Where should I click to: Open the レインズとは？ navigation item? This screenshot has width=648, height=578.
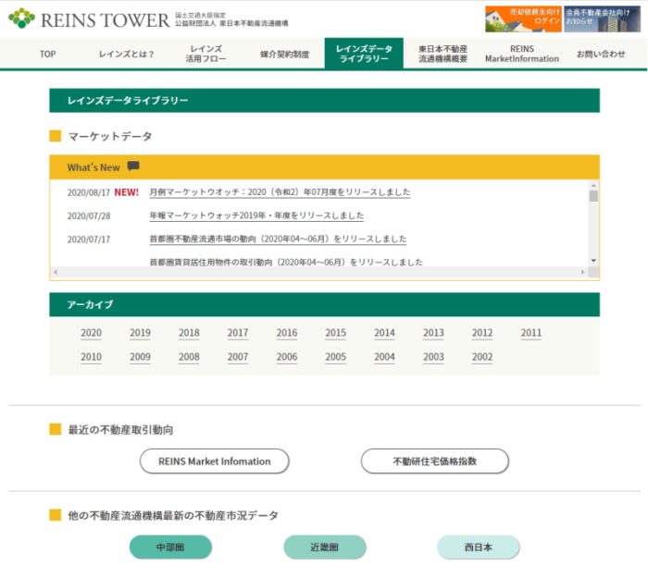coord(127,54)
